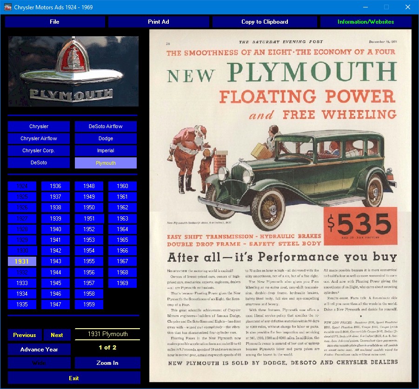The image size is (419, 389).
Task: Choose the year 1938
Action: click(x=56, y=207)
